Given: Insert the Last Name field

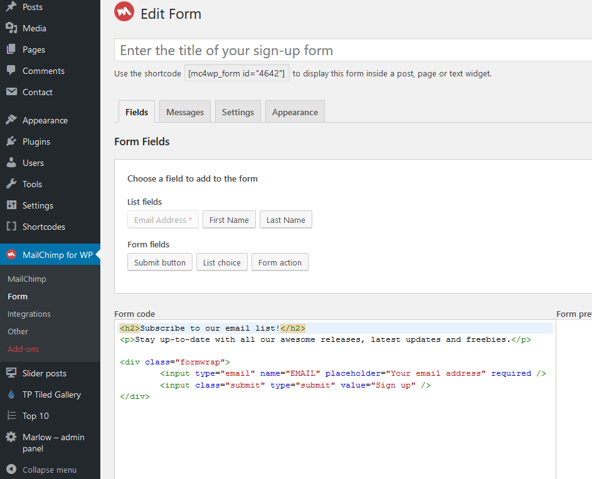Looking at the screenshot, I should click(x=285, y=220).
